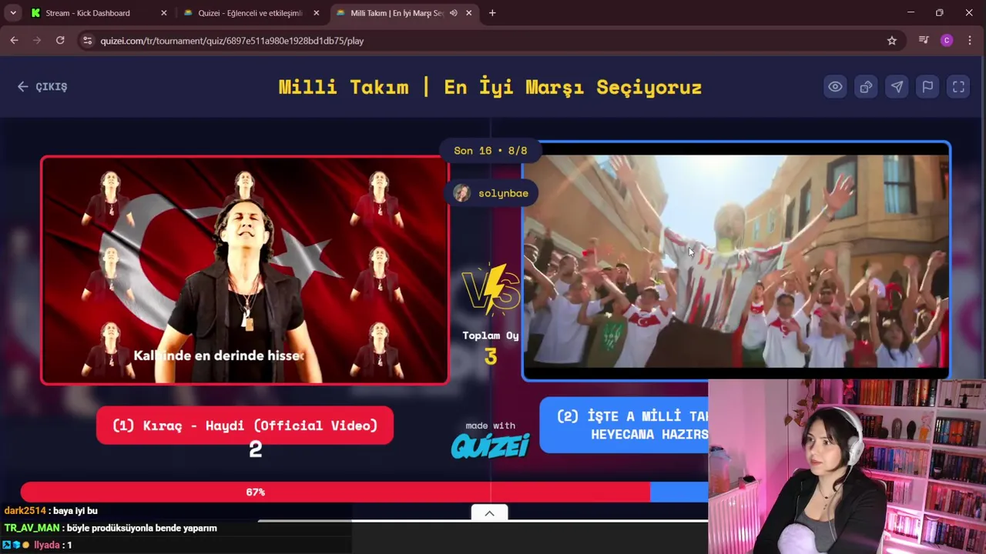Close the Stream - Kick Dashboard tab
This screenshot has width=986, height=554.
tap(163, 13)
